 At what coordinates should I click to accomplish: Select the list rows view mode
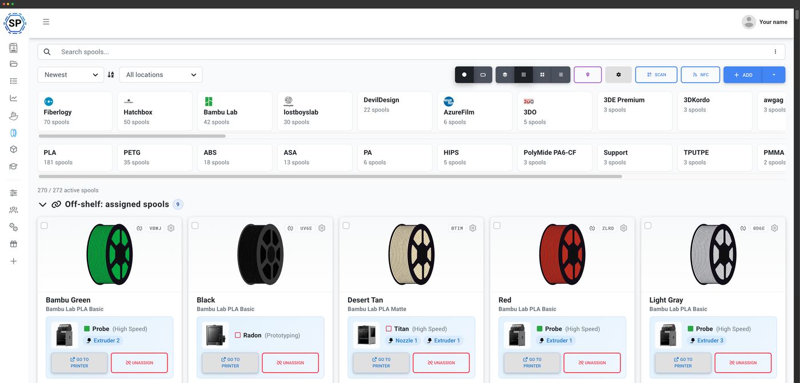coord(561,75)
